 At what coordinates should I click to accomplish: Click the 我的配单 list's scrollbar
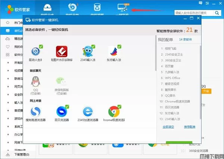[200, 82]
